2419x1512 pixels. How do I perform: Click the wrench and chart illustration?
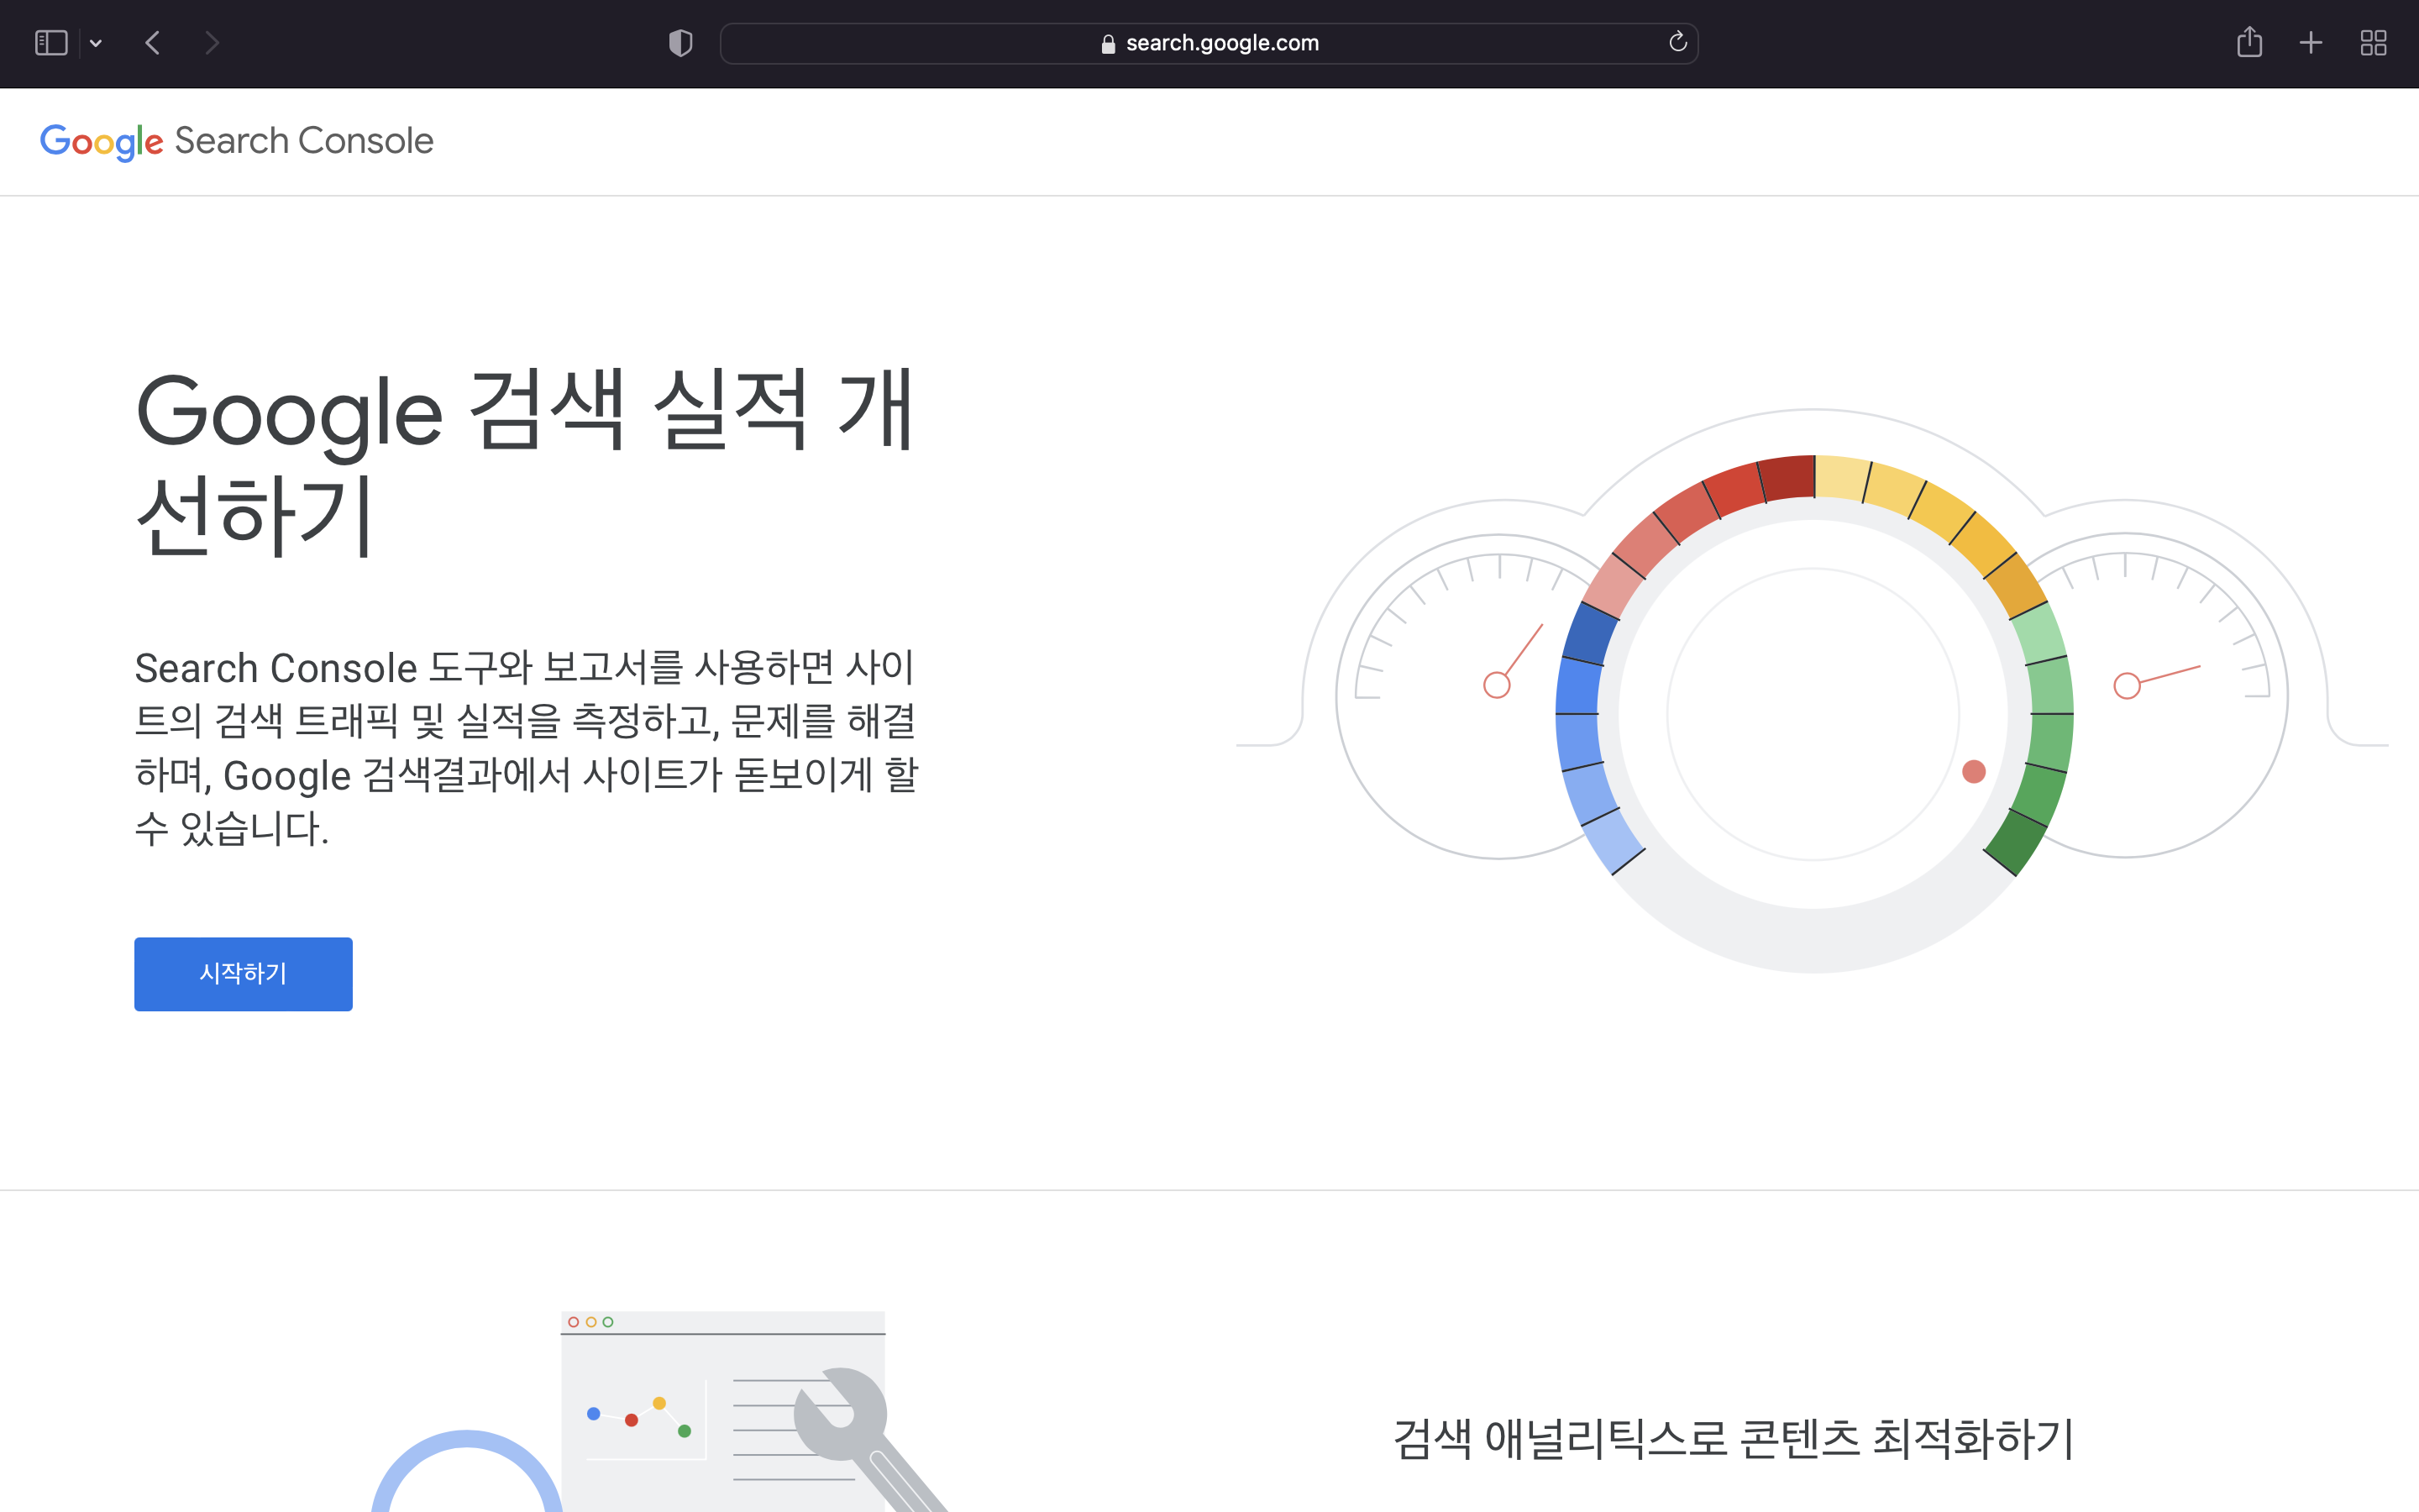[720, 1420]
